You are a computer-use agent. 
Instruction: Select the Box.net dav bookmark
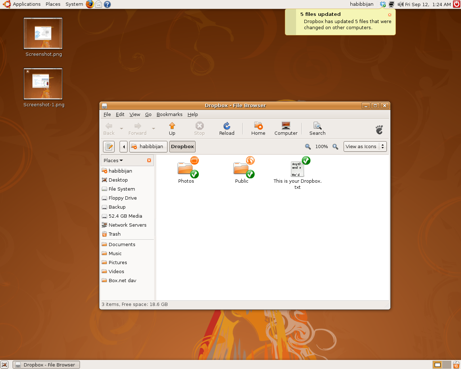[x=127, y=280]
